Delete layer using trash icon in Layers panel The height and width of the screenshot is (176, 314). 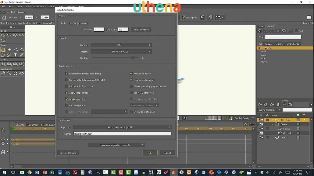tap(278, 105)
